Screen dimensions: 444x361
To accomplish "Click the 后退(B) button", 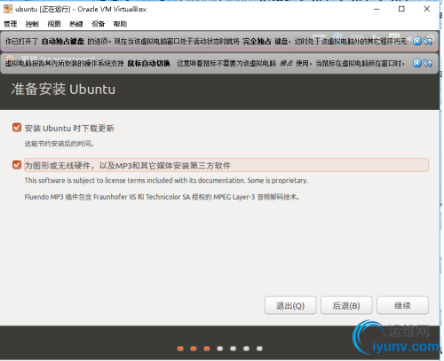I will tap(346, 305).
